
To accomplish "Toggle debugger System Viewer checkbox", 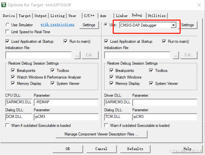I will pos(151,83).
